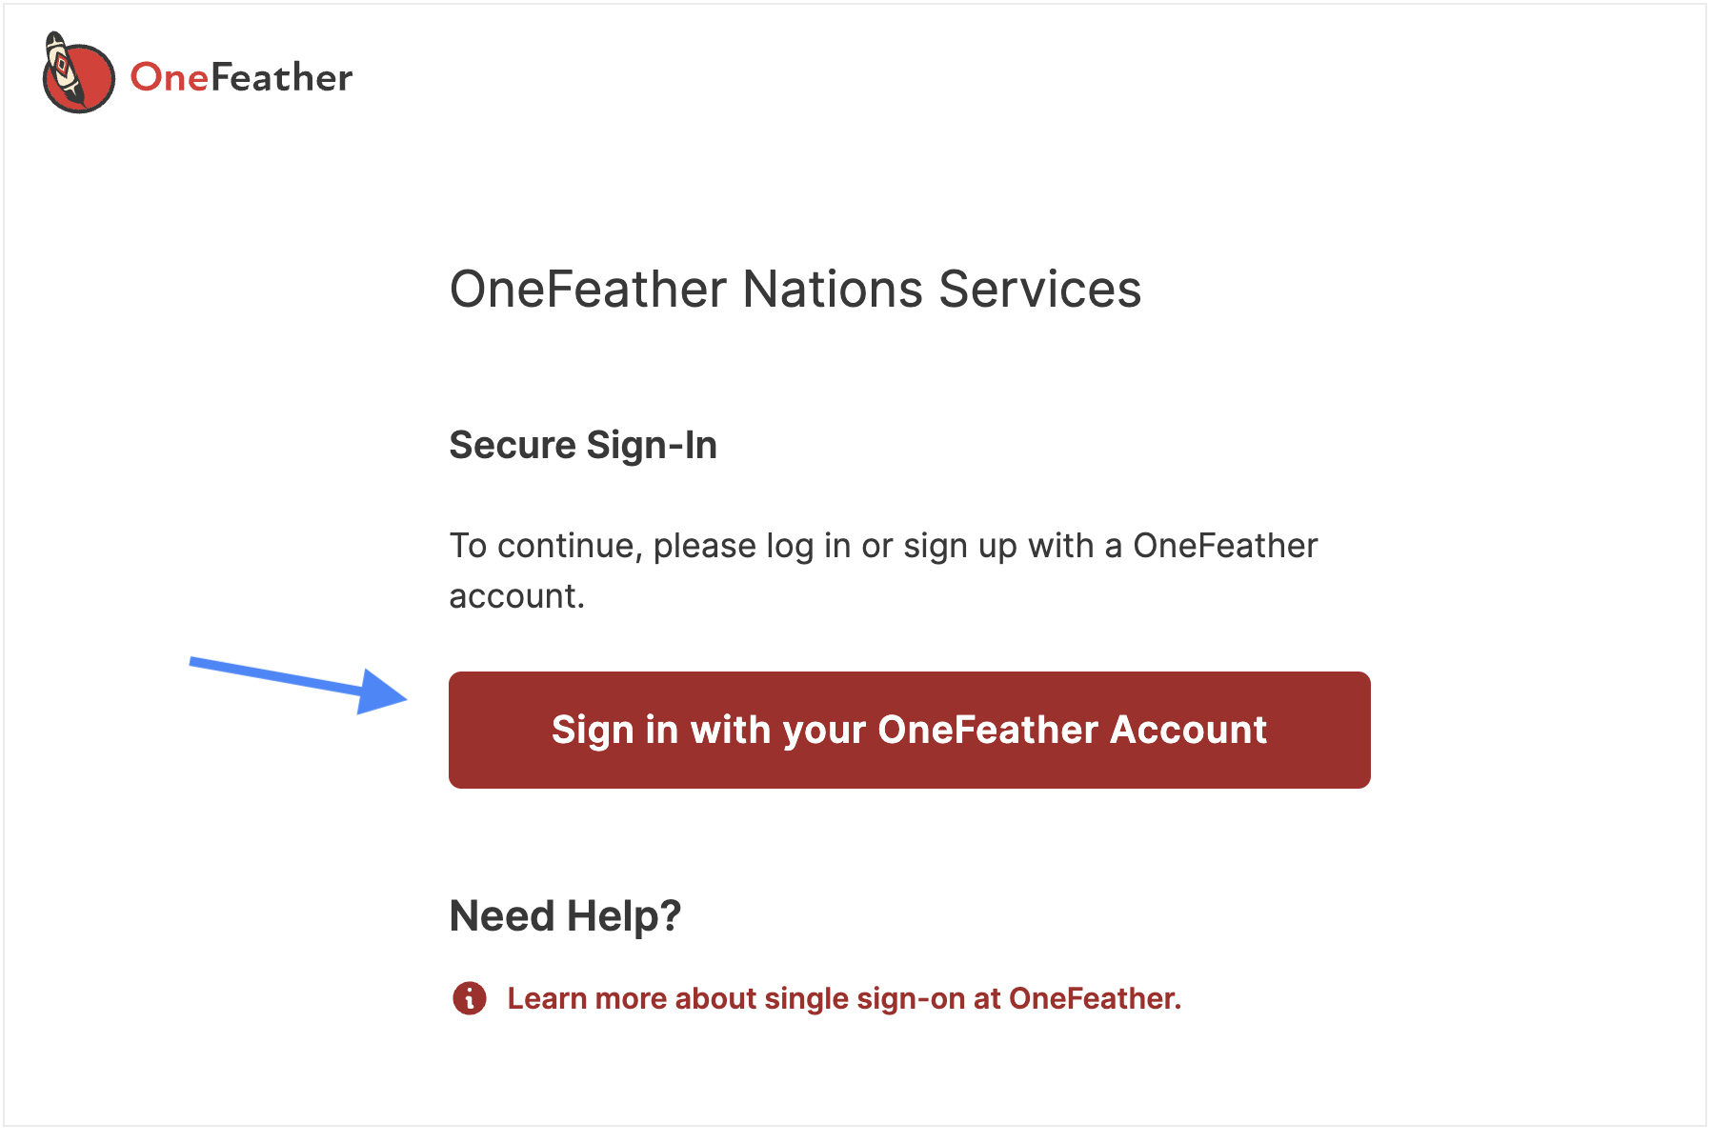Click the red info icon under Need Help

469,998
